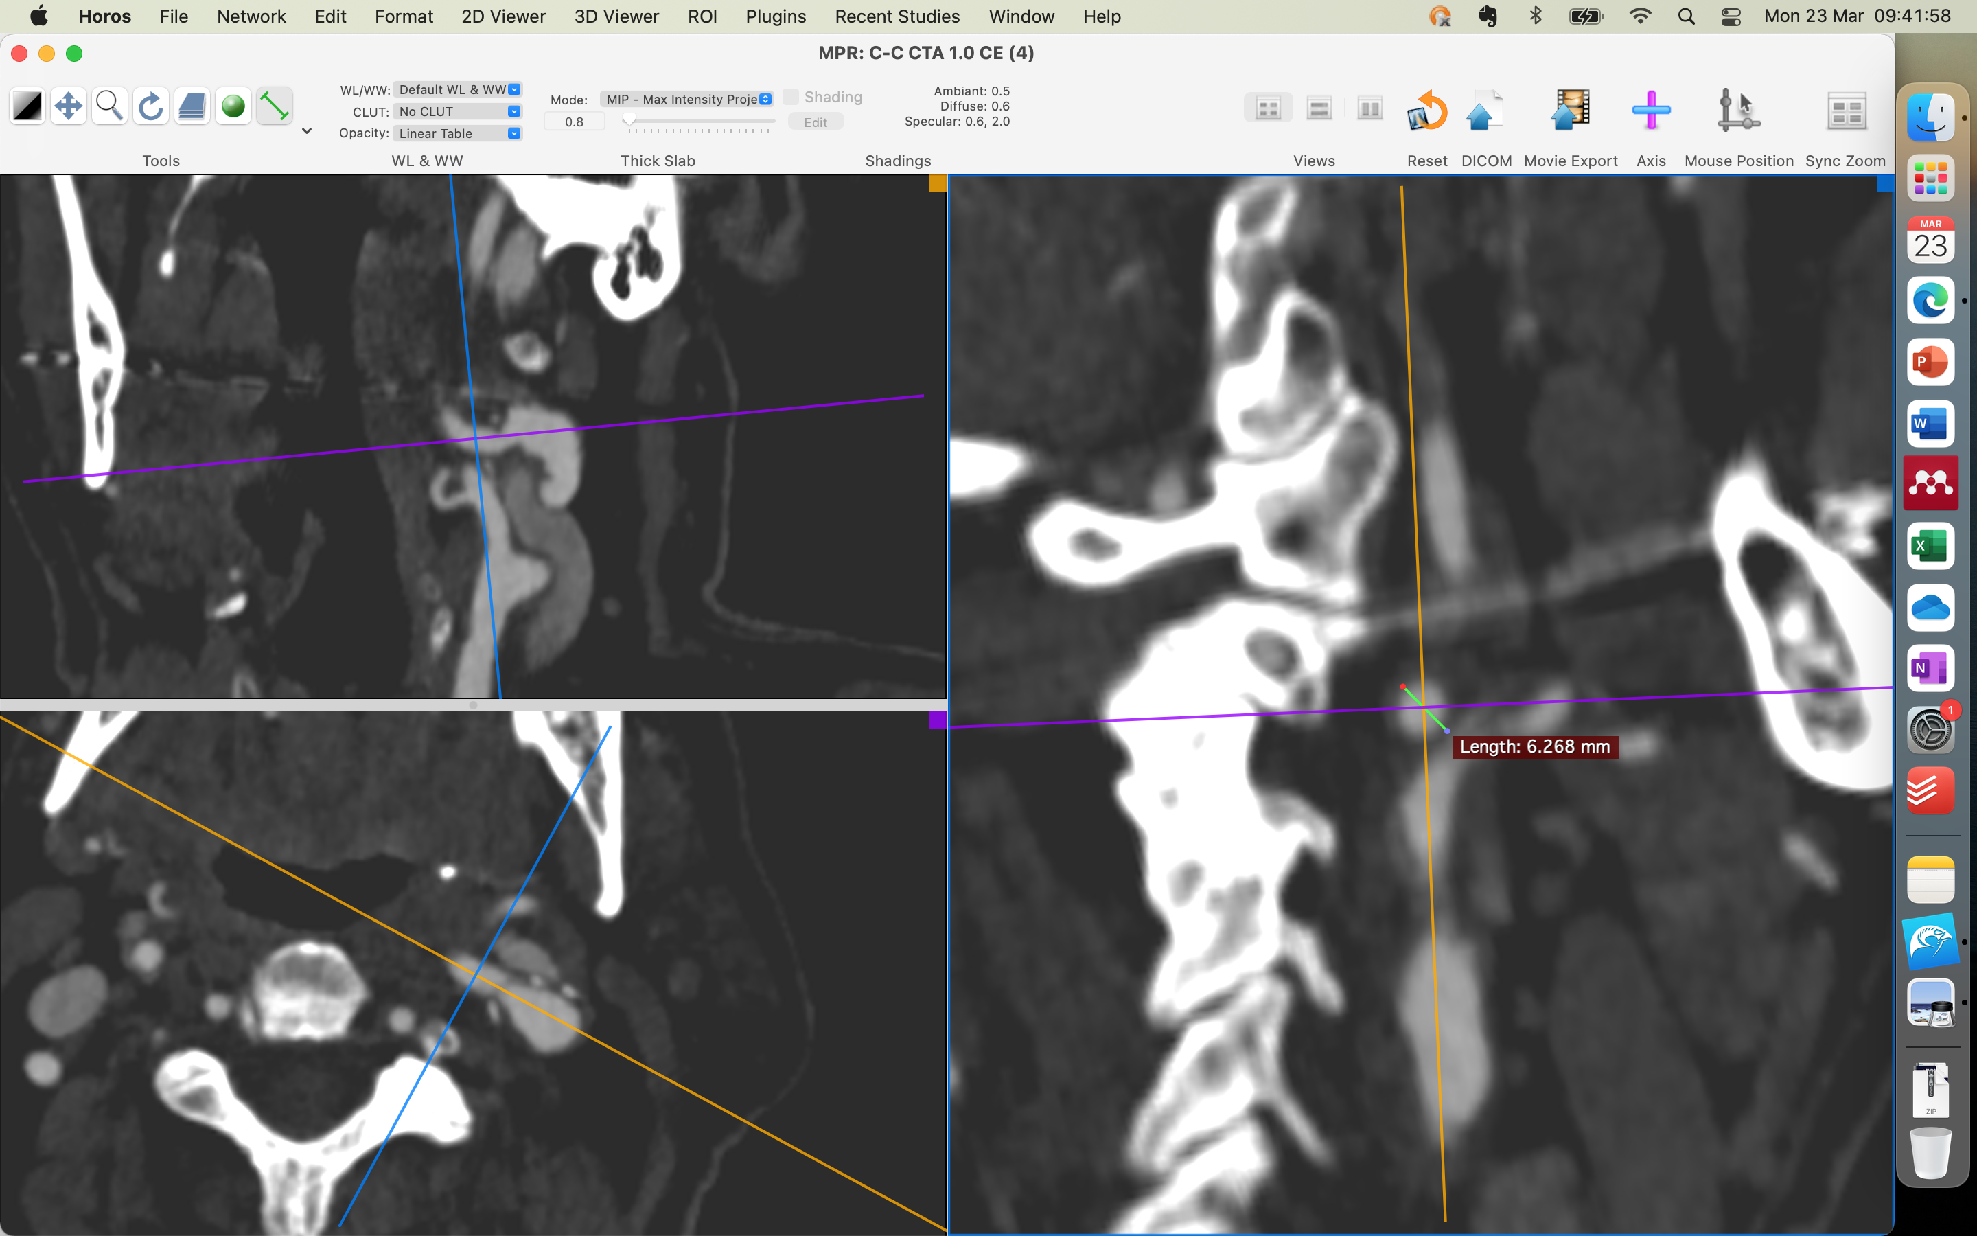Click the DICOM export icon
Screen dimensions: 1977x1236
(1485, 111)
